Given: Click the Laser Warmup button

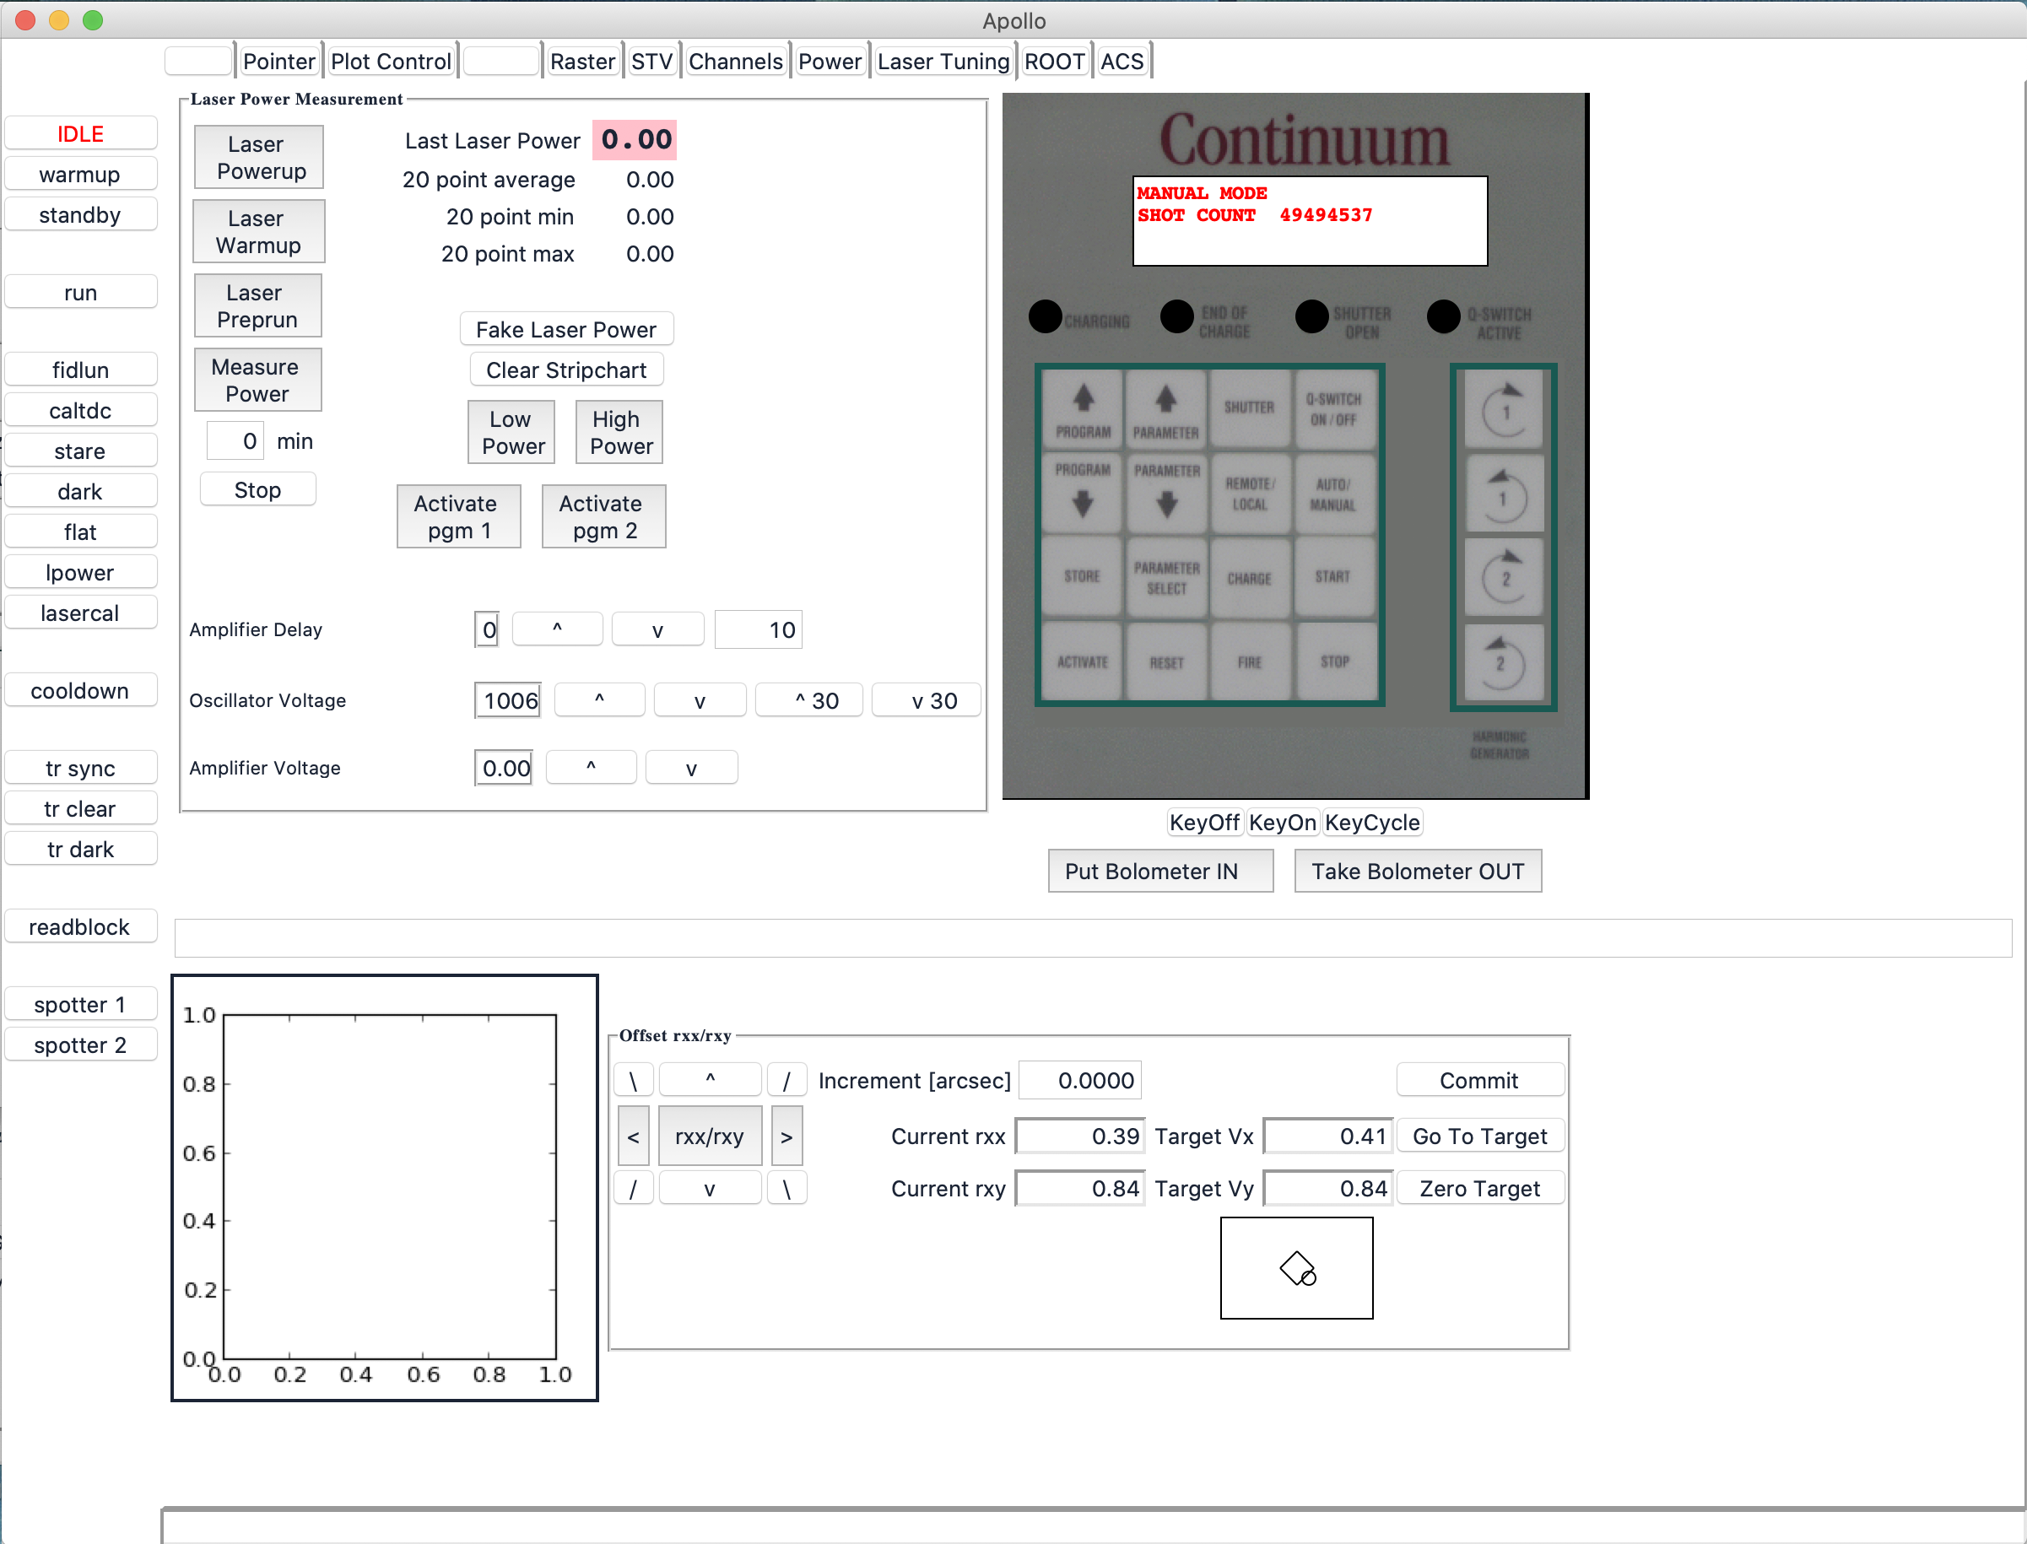Looking at the screenshot, I should pyautogui.click(x=258, y=231).
